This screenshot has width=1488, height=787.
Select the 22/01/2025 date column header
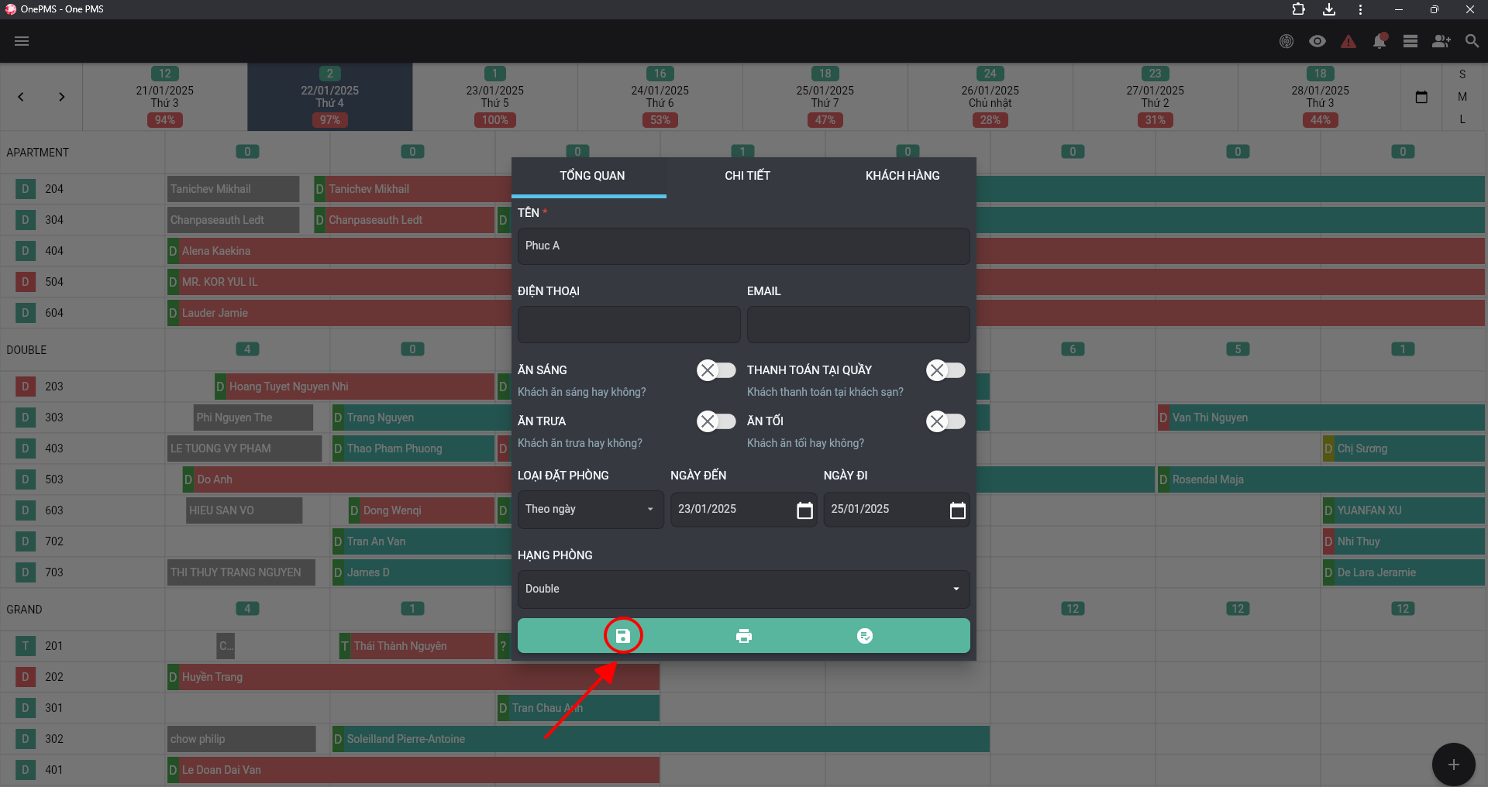pos(330,97)
